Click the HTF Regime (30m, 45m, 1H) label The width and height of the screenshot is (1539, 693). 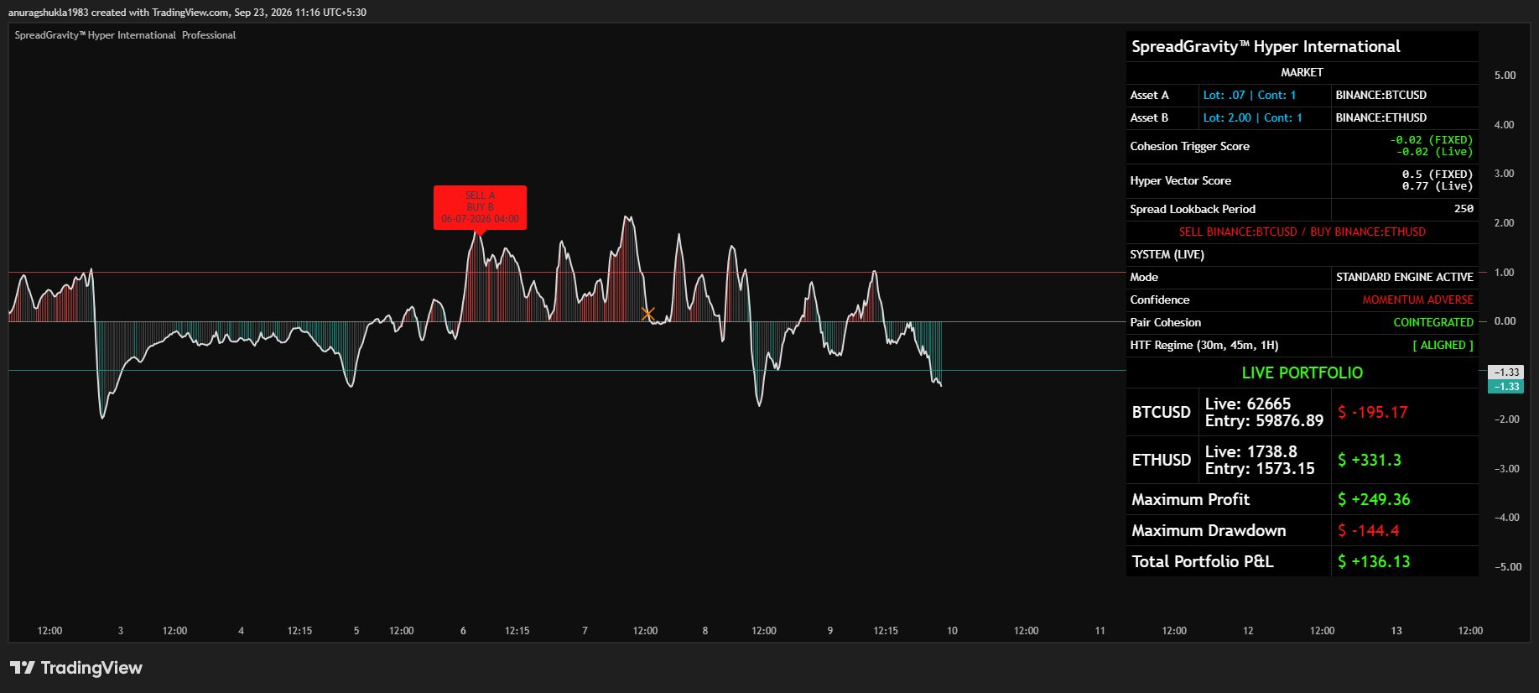[1204, 346]
